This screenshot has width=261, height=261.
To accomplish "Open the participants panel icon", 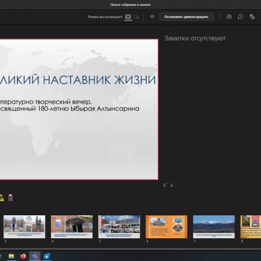I will 229,17.
